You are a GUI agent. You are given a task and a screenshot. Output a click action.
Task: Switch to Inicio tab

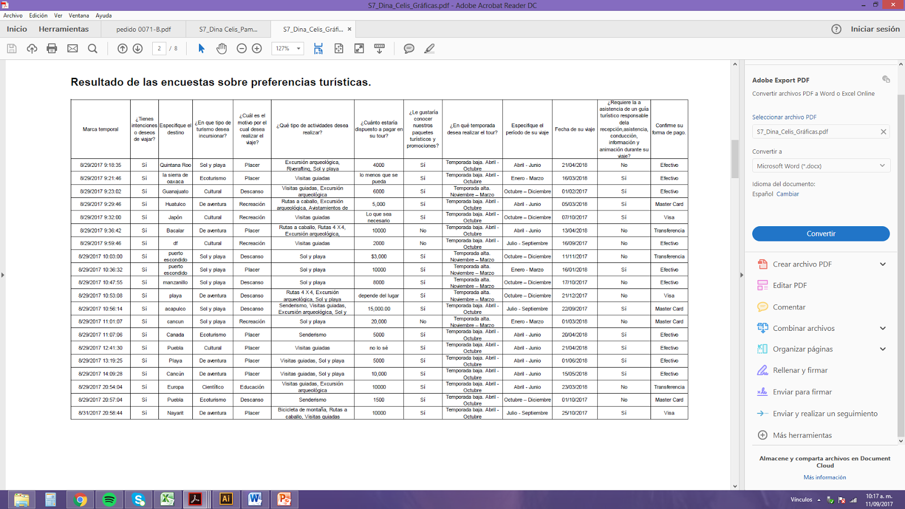point(17,29)
